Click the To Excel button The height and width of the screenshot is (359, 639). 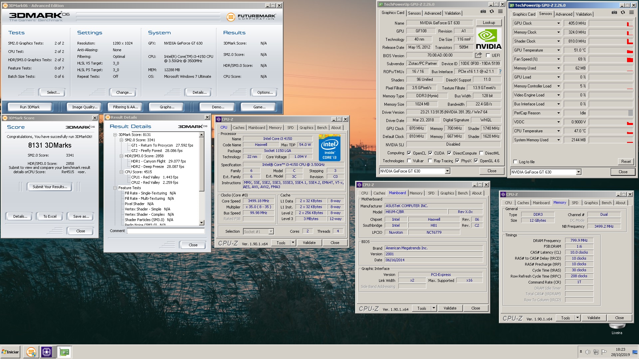tap(50, 216)
